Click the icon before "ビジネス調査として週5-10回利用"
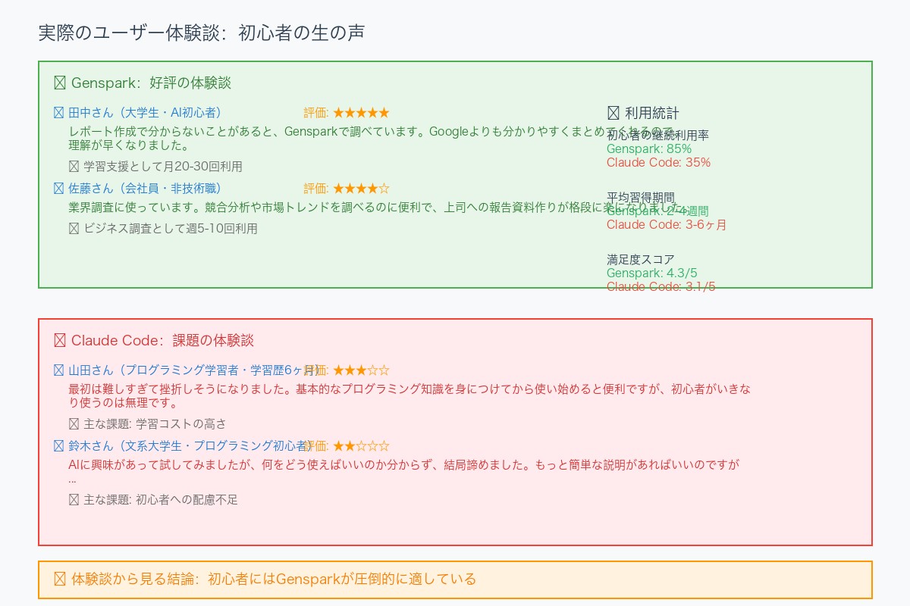Viewport: 910px width, 606px height. (74, 228)
